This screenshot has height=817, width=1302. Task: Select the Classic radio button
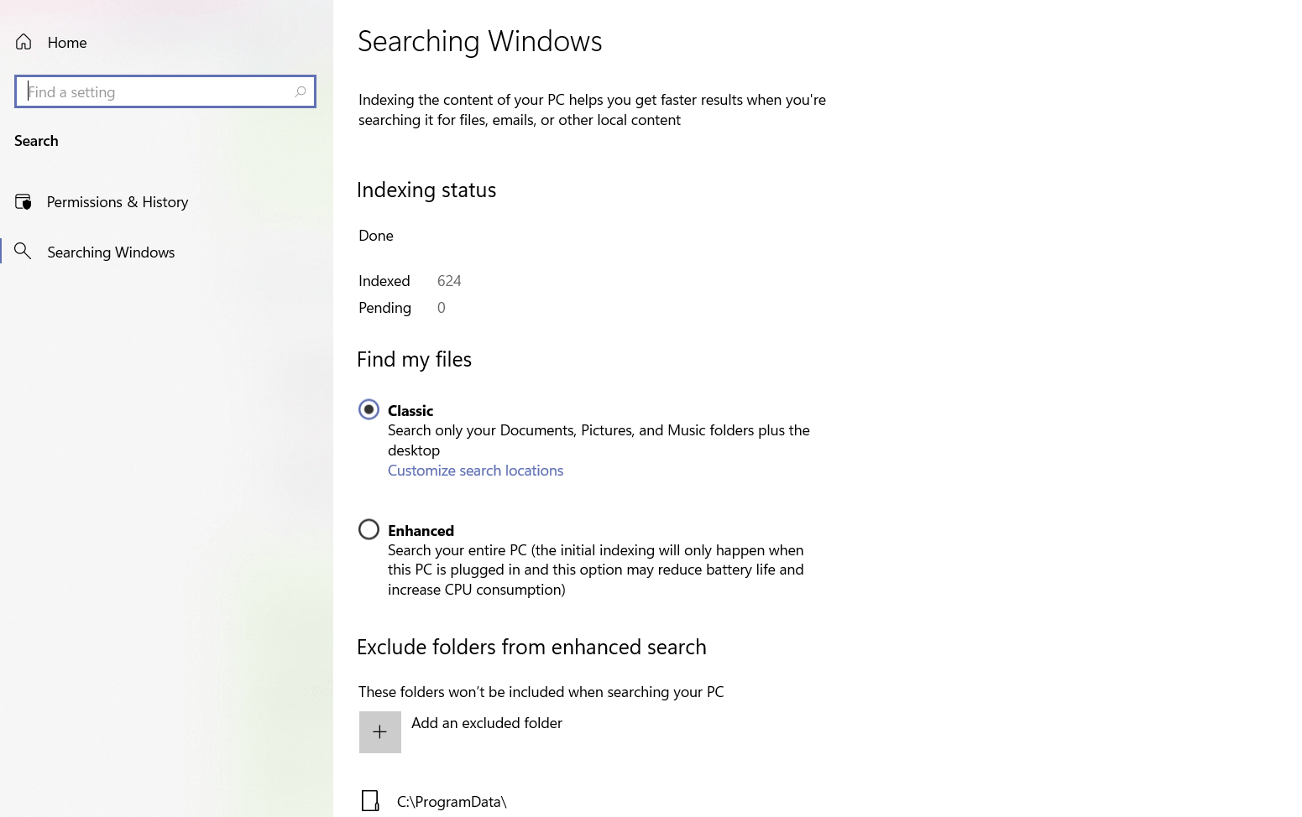pyautogui.click(x=369, y=409)
